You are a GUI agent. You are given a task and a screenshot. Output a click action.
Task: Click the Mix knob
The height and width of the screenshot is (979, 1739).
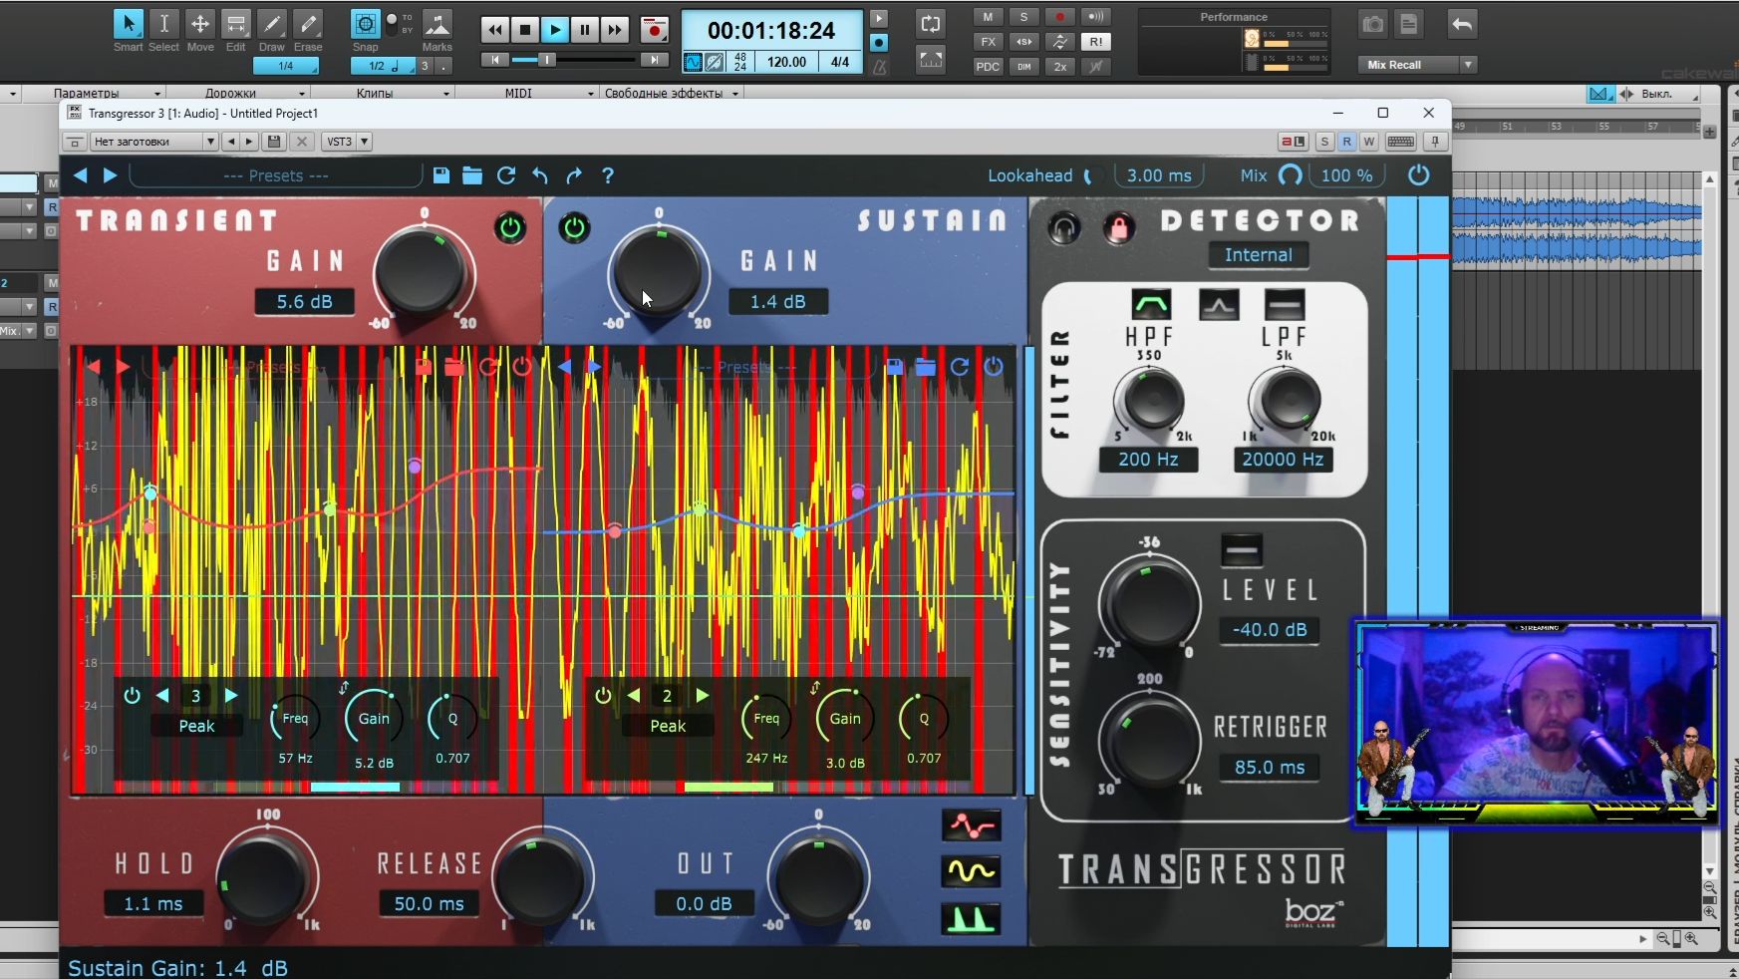click(x=1290, y=175)
